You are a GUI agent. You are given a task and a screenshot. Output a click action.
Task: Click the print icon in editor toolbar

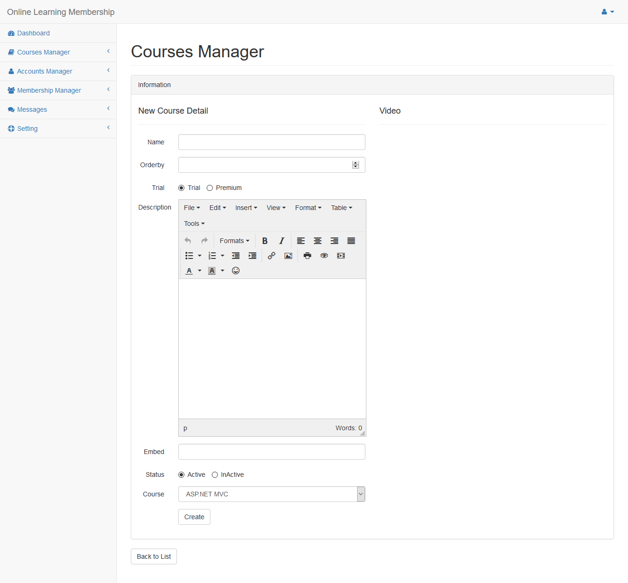point(307,256)
